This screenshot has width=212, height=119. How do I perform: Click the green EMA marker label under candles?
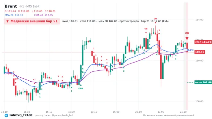click(81, 89)
